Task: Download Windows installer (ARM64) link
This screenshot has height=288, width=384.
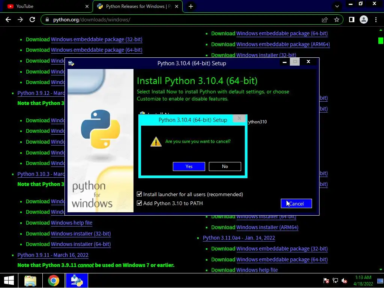Action: [267, 227]
